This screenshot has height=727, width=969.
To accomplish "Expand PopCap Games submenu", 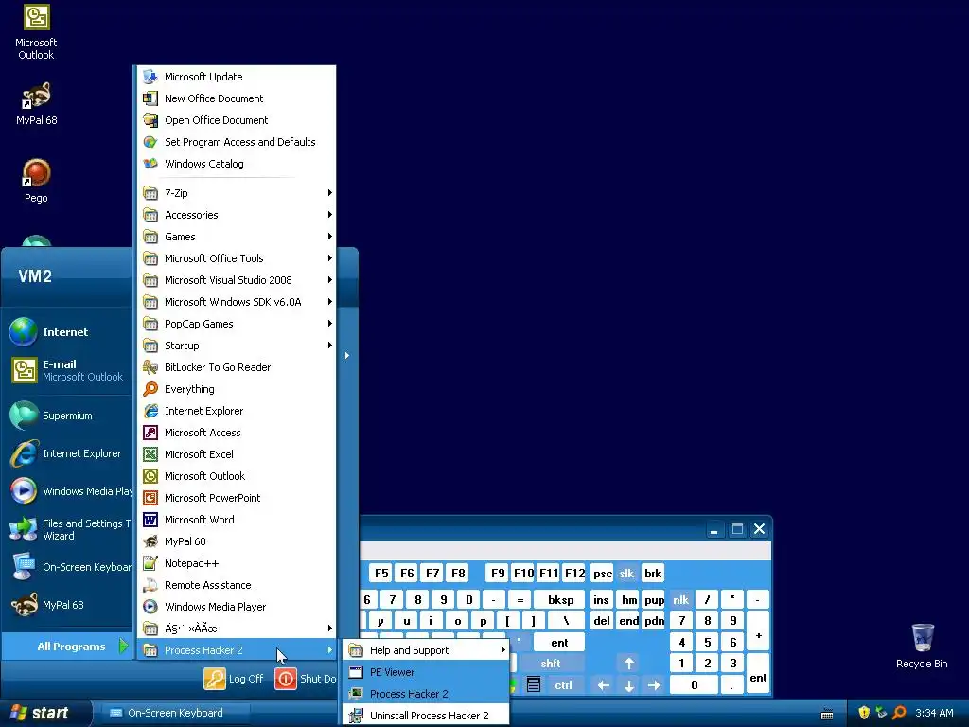I will click(x=236, y=324).
